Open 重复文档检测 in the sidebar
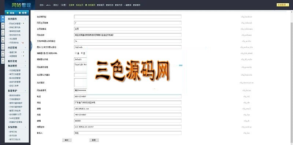The height and width of the screenshot is (145, 293). coord(15,111)
